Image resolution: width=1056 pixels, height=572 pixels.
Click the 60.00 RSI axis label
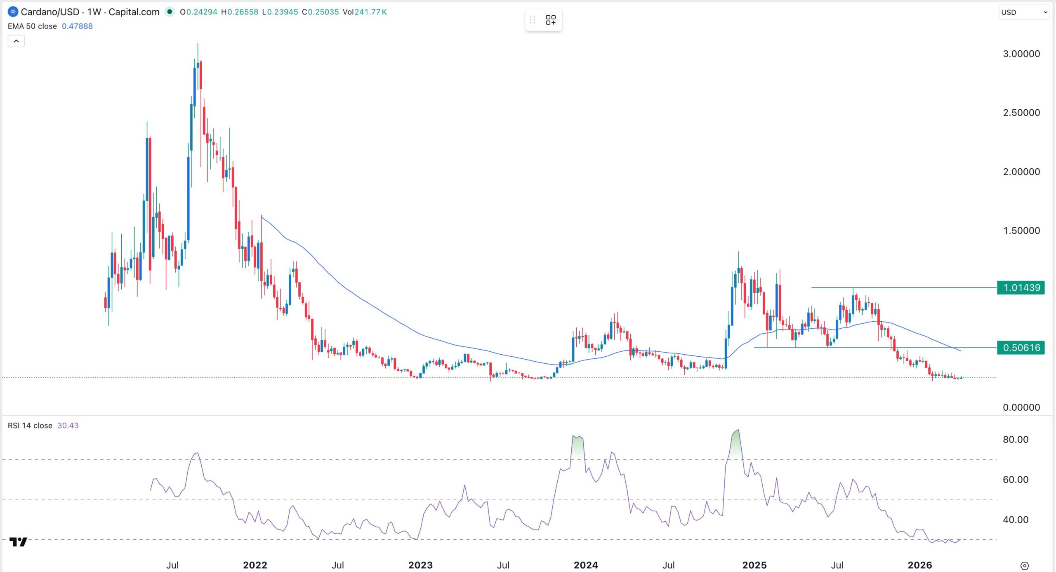click(1016, 480)
